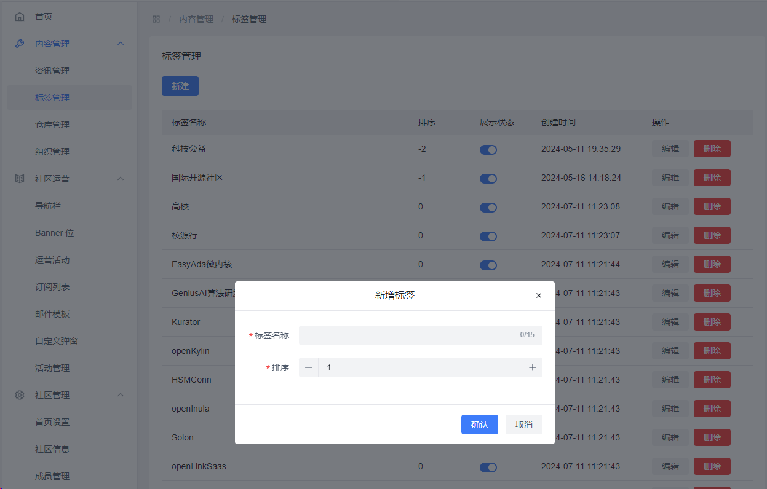767x489 pixels.
Task: Edit the 国际开源社区 tag row
Action: [670, 178]
